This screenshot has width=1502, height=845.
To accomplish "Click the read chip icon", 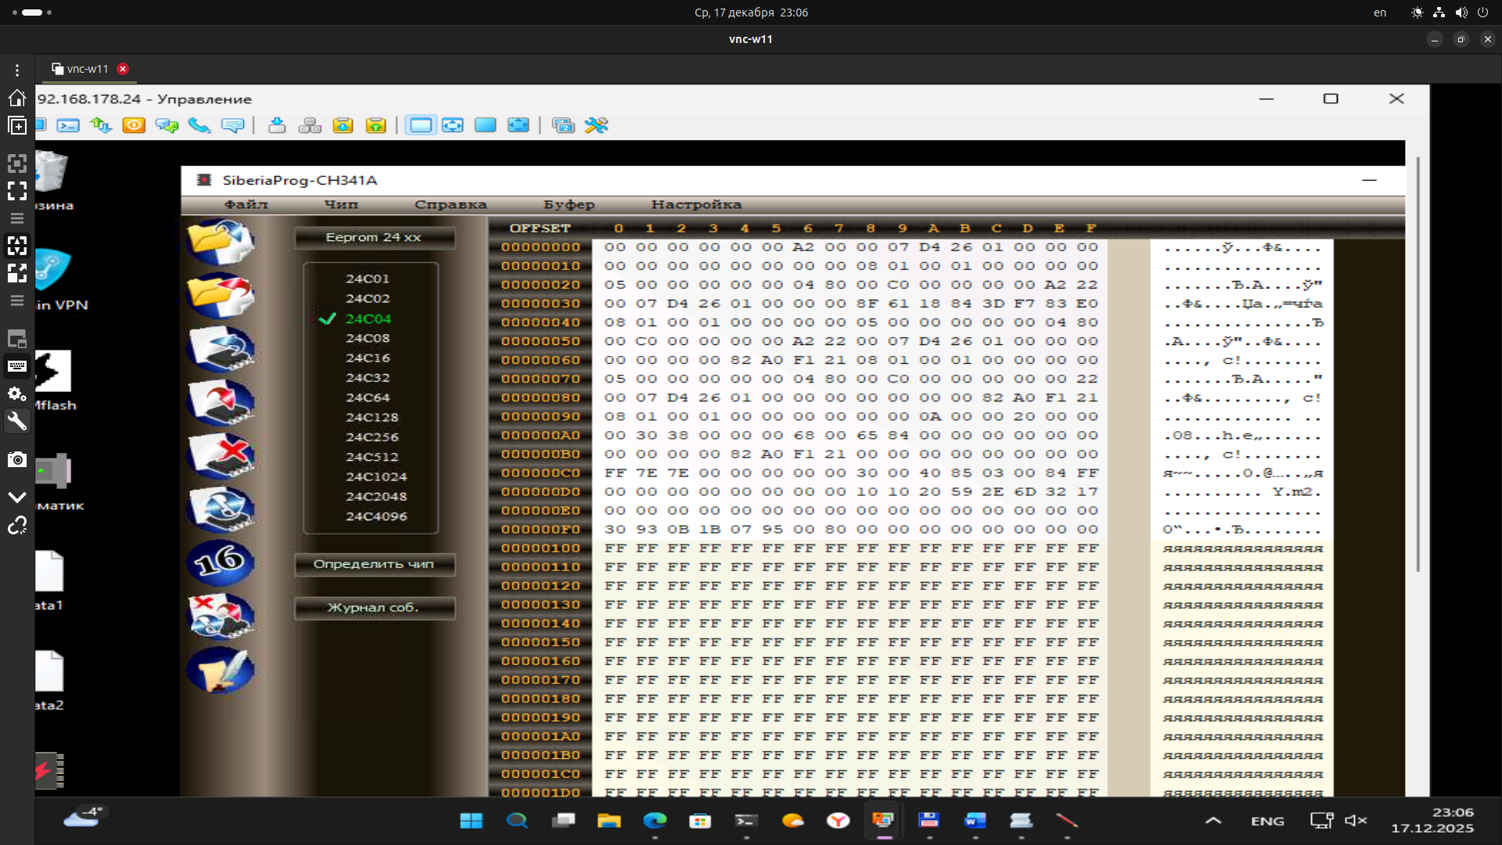I will coord(220,348).
